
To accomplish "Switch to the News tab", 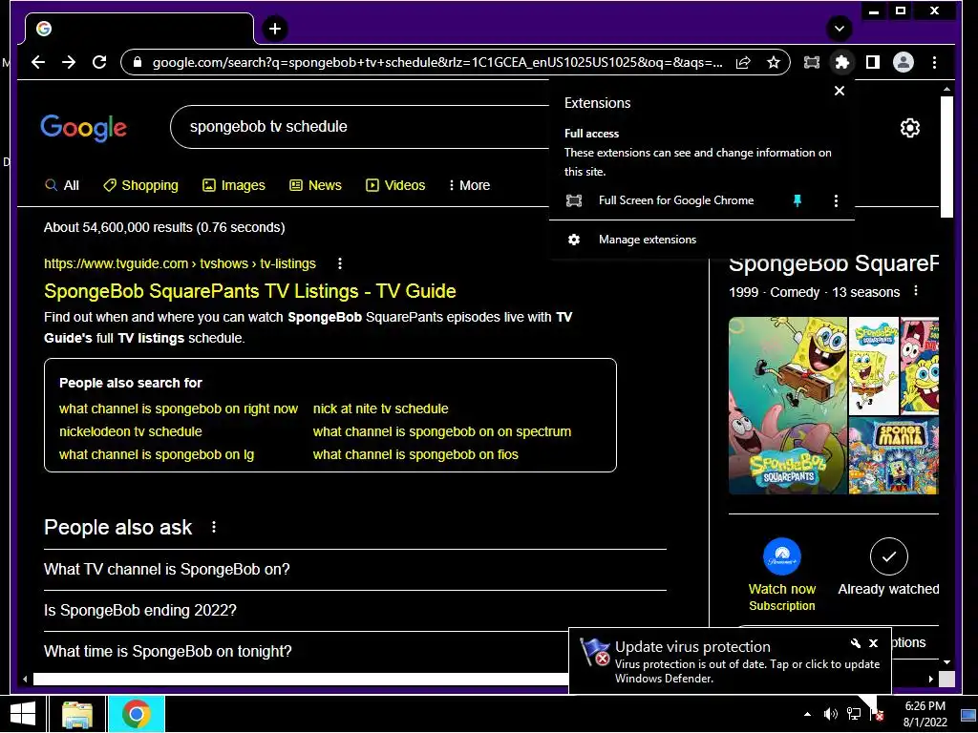I will pos(315,185).
